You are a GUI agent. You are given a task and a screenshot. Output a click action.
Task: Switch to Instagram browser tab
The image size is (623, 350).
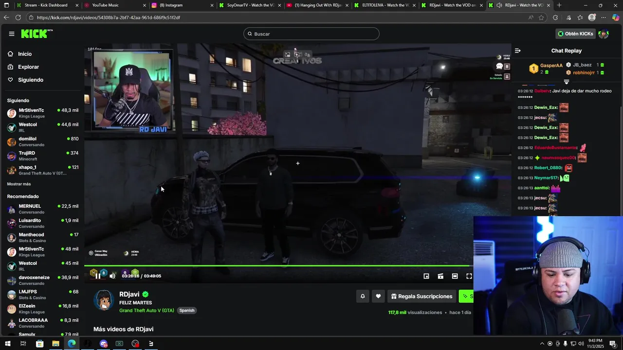182,5
